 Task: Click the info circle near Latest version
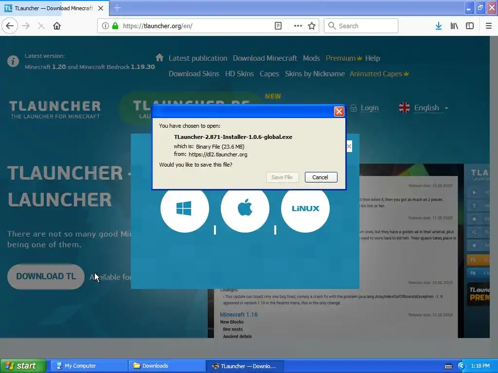(x=13, y=61)
